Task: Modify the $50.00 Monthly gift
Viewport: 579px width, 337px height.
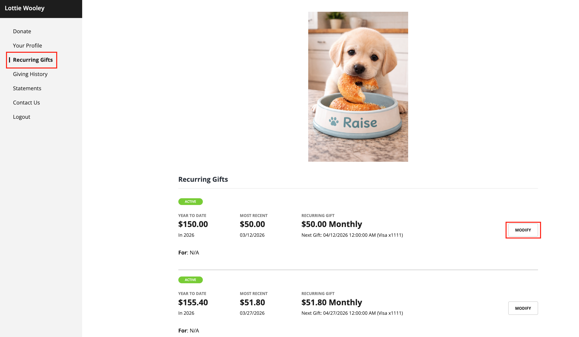Action: 523,230
